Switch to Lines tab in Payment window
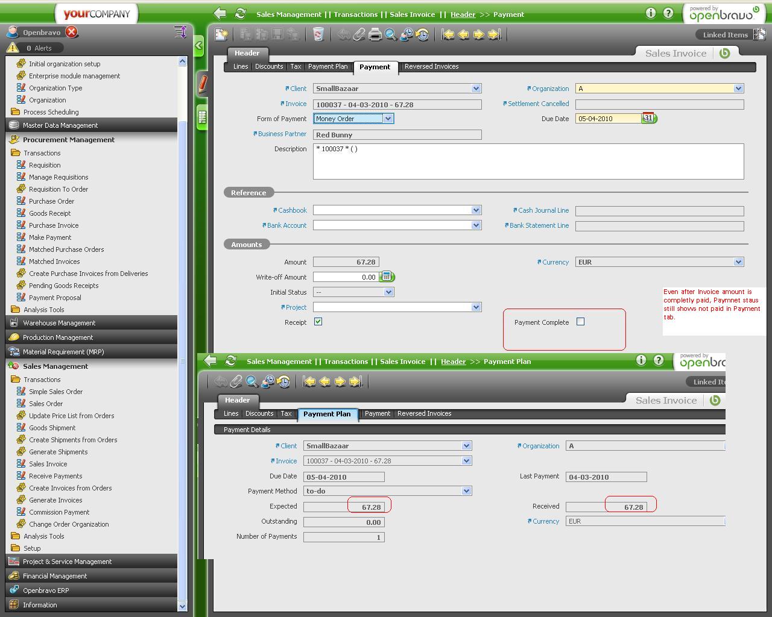772x617 pixels. (241, 67)
